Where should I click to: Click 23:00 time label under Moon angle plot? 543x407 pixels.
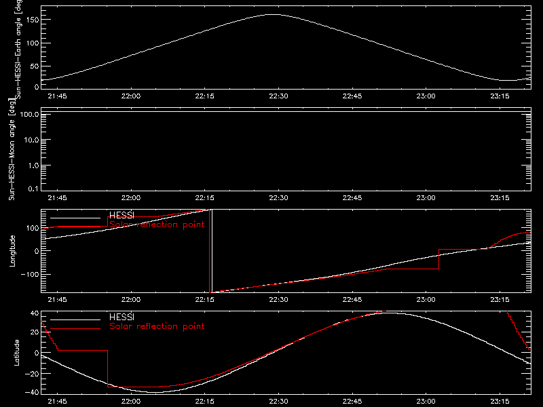426,198
